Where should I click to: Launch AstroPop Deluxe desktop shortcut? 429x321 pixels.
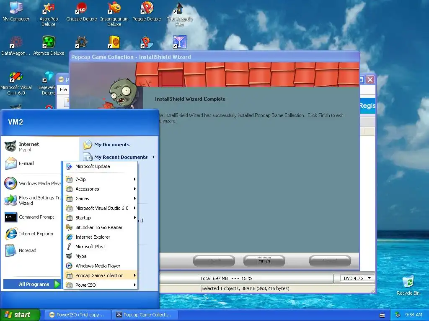click(x=49, y=14)
